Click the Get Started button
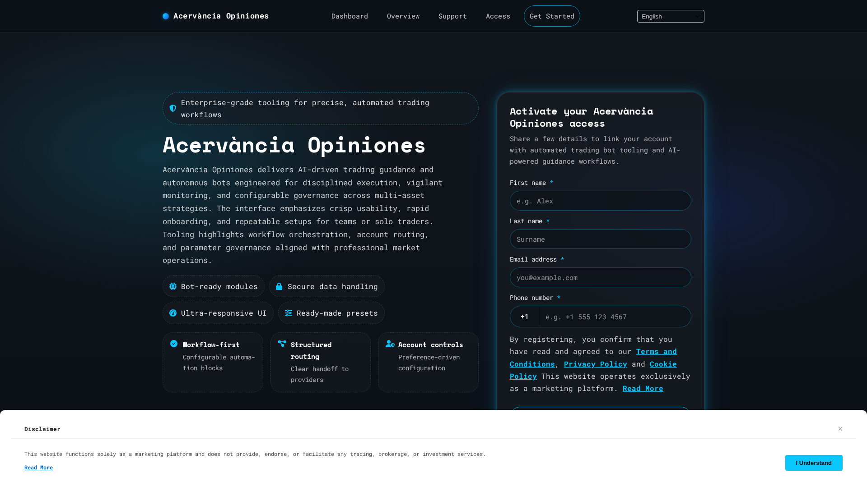The width and height of the screenshot is (867, 487). point(552,16)
